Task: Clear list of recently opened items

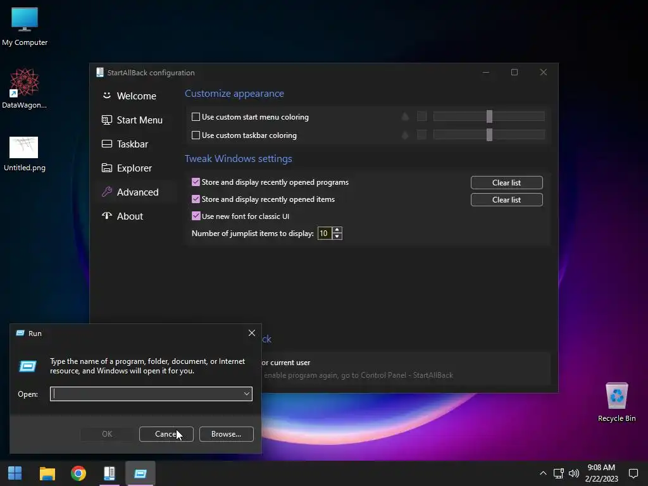Action: pyautogui.click(x=507, y=199)
